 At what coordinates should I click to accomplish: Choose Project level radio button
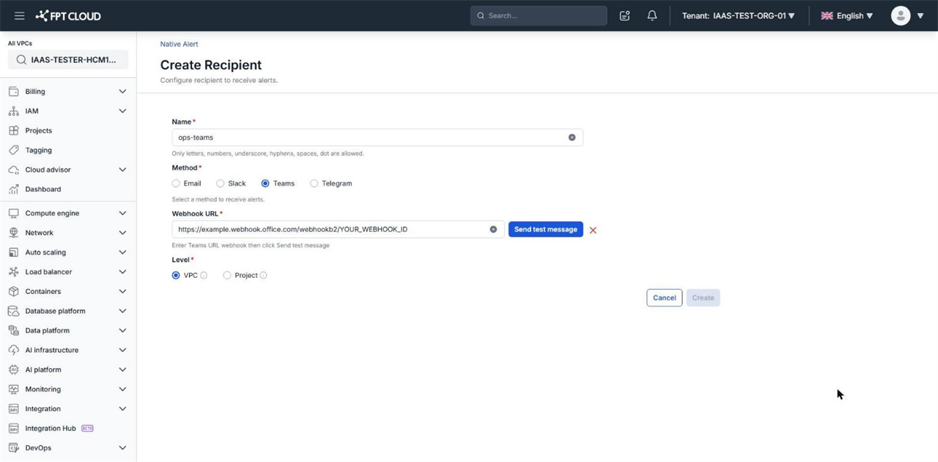click(x=227, y=276)
